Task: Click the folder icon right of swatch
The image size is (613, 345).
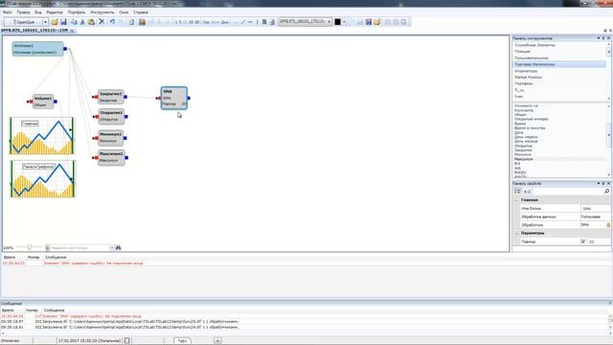Action: 376,22
